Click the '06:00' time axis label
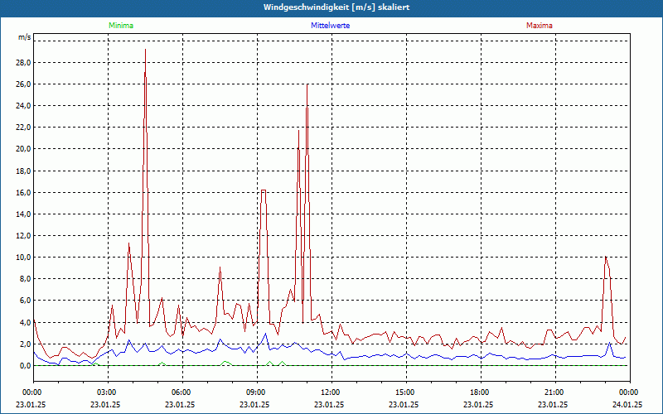 182,392
